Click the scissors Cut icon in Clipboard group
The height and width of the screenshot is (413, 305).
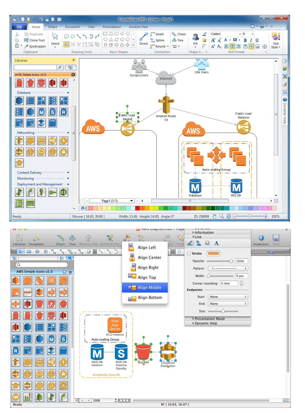coord(17,34)
